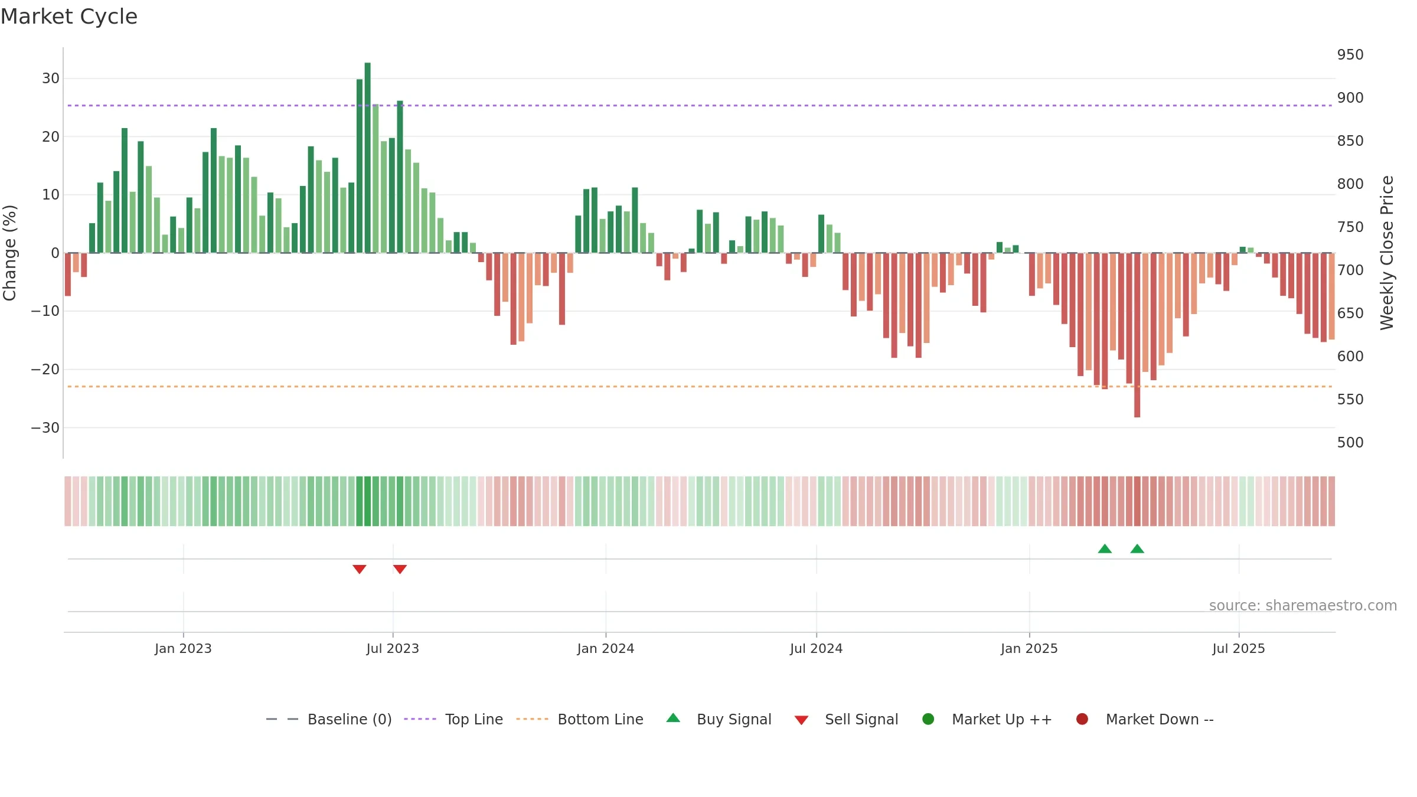Click the purple dotted Top Line legend swatch
Screen dimensions: 1417x797
[x=420, y=719]
